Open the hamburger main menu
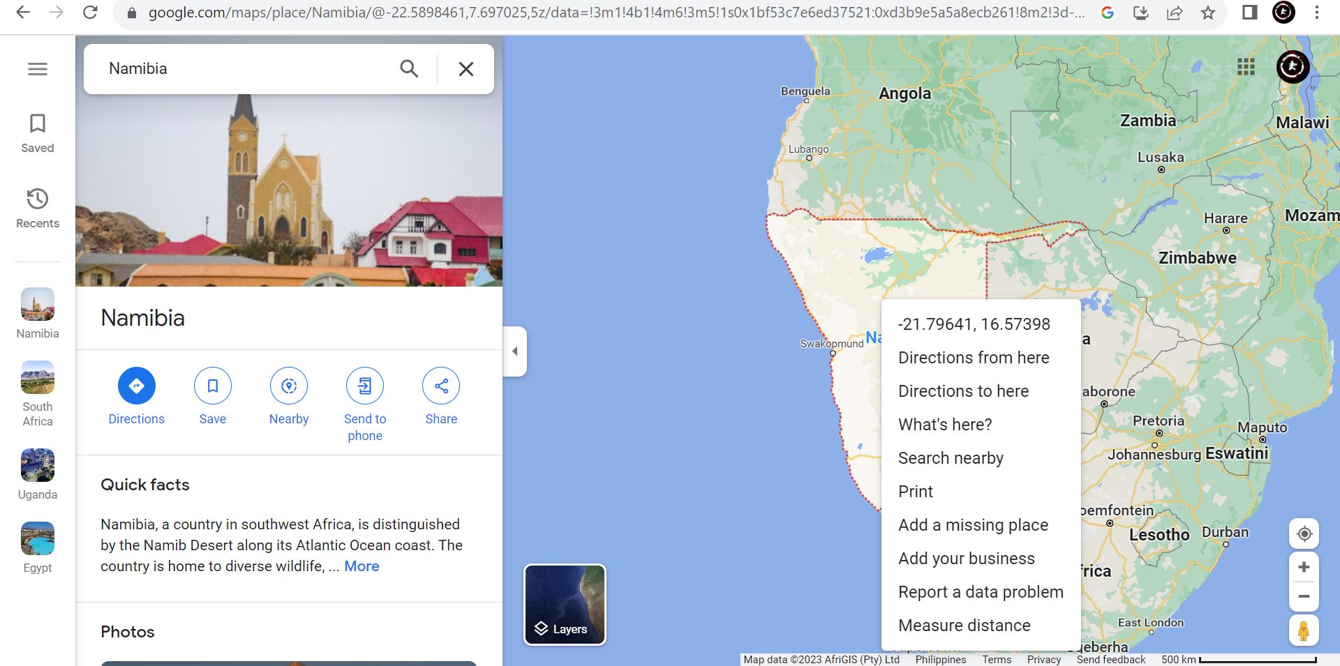1340x666 pixels. coord(38,69)
